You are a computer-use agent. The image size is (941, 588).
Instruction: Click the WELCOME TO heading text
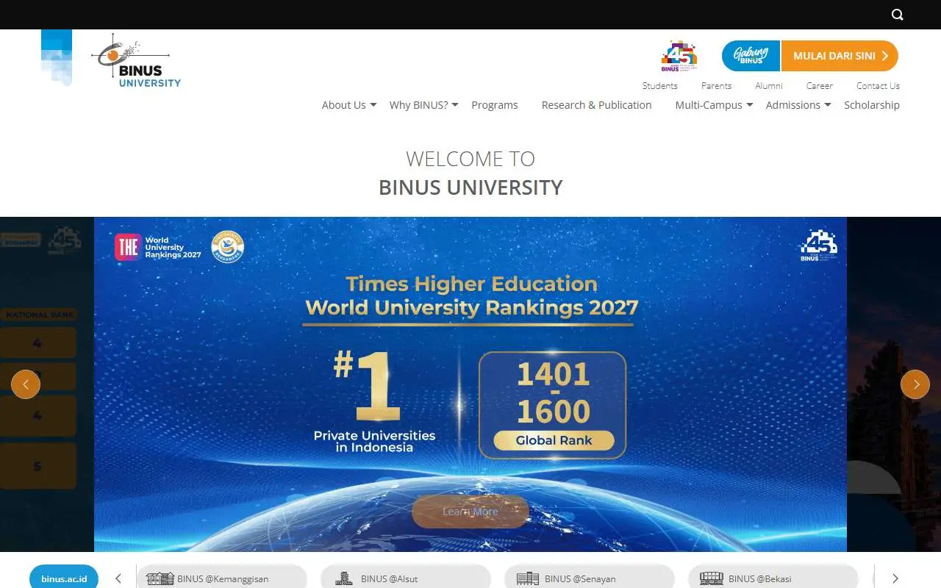[x=470, y=159]
